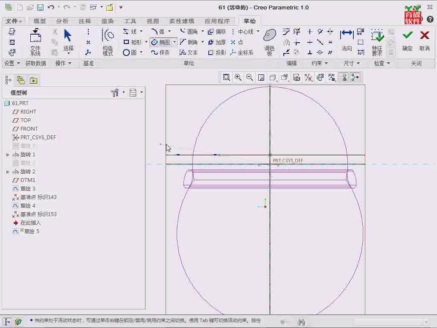Click the Refit zoom icon
Screen dimensions: 437x328
(x=226, y=78)
